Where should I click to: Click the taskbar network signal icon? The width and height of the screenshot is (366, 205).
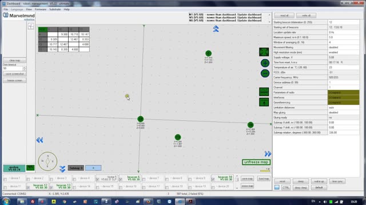(336, 202)
